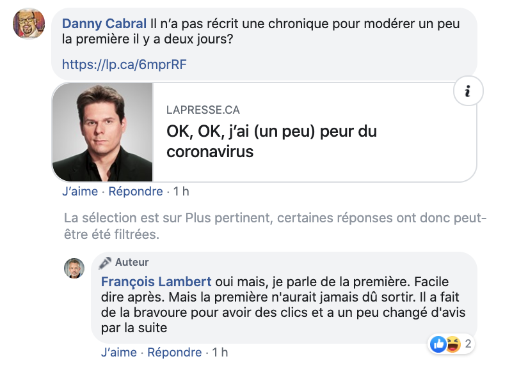Click the Auteur microphone badge icon
512x368 pixels.
point(105,263)
